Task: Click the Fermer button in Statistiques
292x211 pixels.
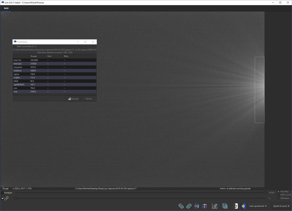Action: [89, 99]
